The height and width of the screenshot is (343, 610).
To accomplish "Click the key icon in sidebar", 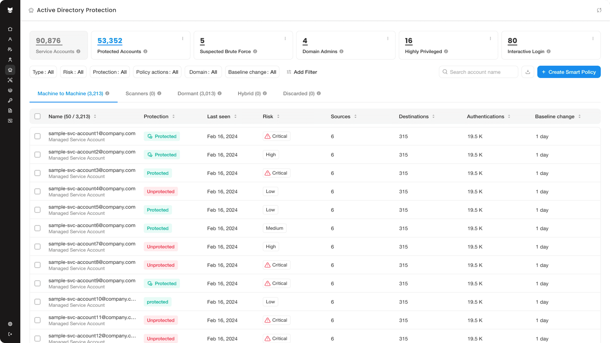I will coord(10,100).
